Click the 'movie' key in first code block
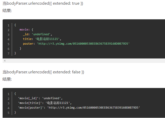 [24, 30]
